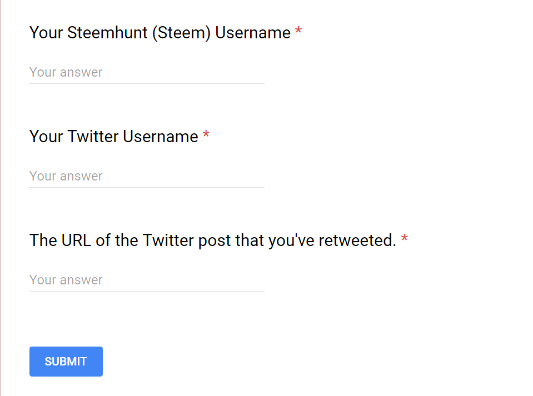Click the word 'Steemhunt' in the first heading

(x=107, y=33)
